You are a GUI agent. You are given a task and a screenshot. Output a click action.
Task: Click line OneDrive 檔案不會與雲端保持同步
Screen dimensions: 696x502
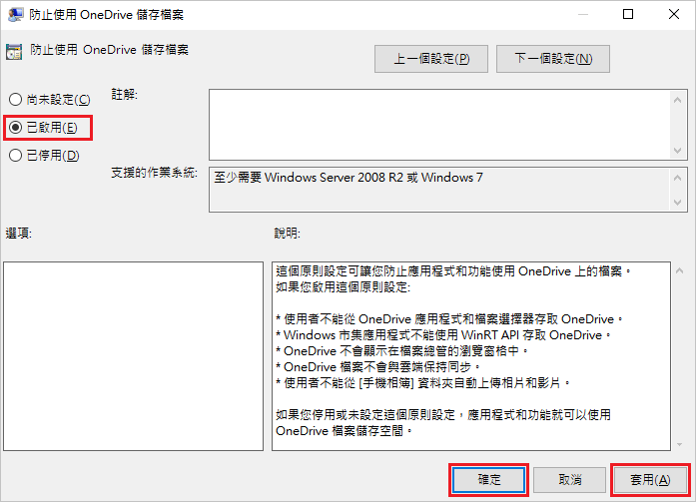click(377, 366)
